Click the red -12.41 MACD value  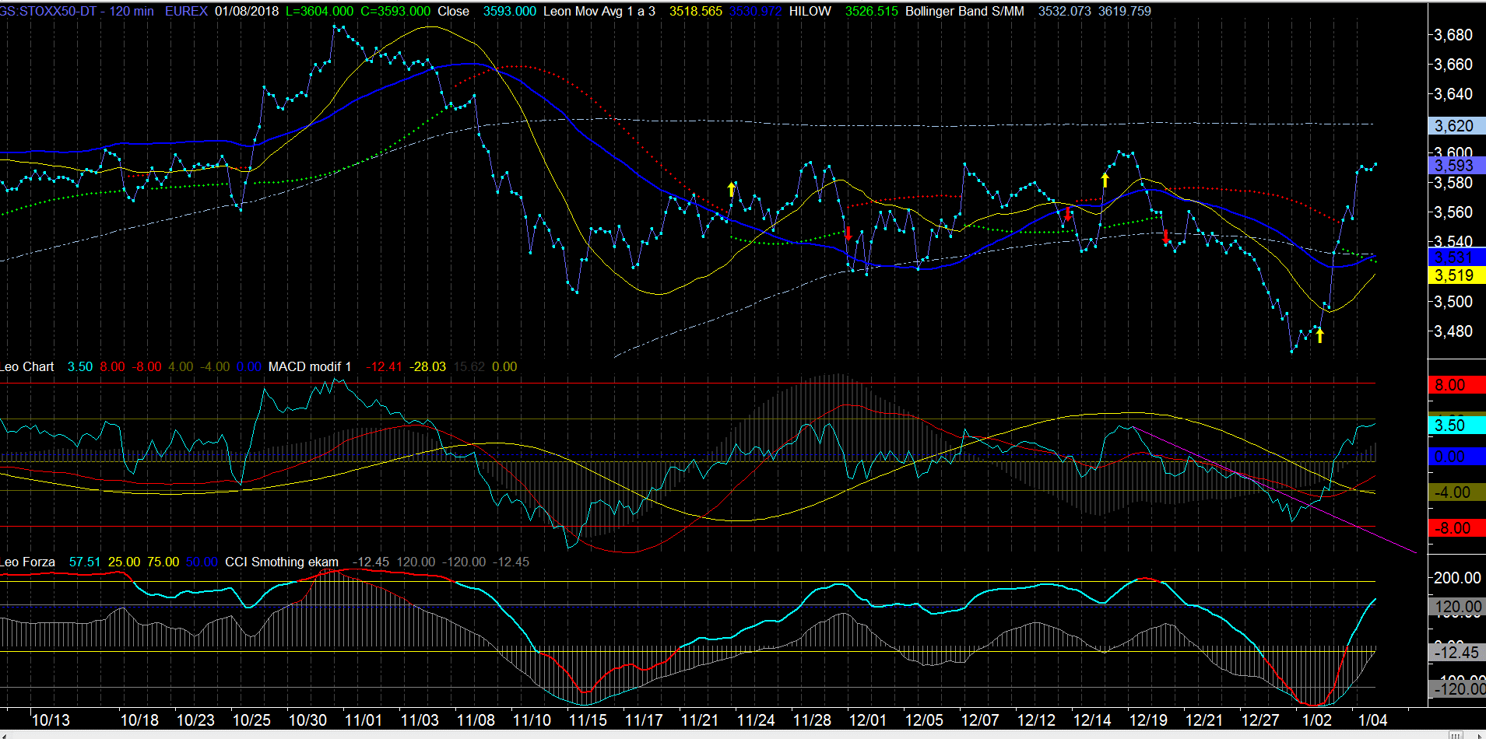(x=384, y=366)
